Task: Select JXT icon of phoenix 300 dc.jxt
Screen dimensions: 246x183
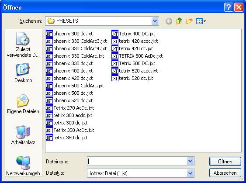Action: 49,33
